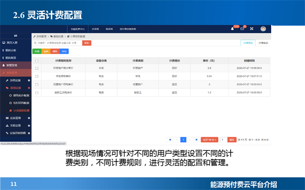Open the mail envelope messages icon

(x=242, y=29)
